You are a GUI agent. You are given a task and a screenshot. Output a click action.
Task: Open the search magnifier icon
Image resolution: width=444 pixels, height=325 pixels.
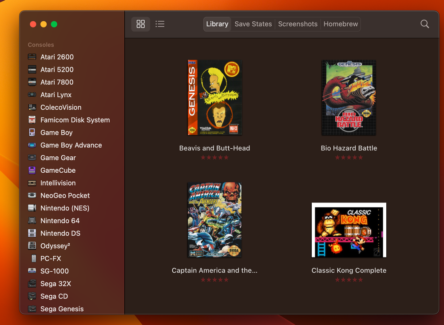click(x=424, y=24)
